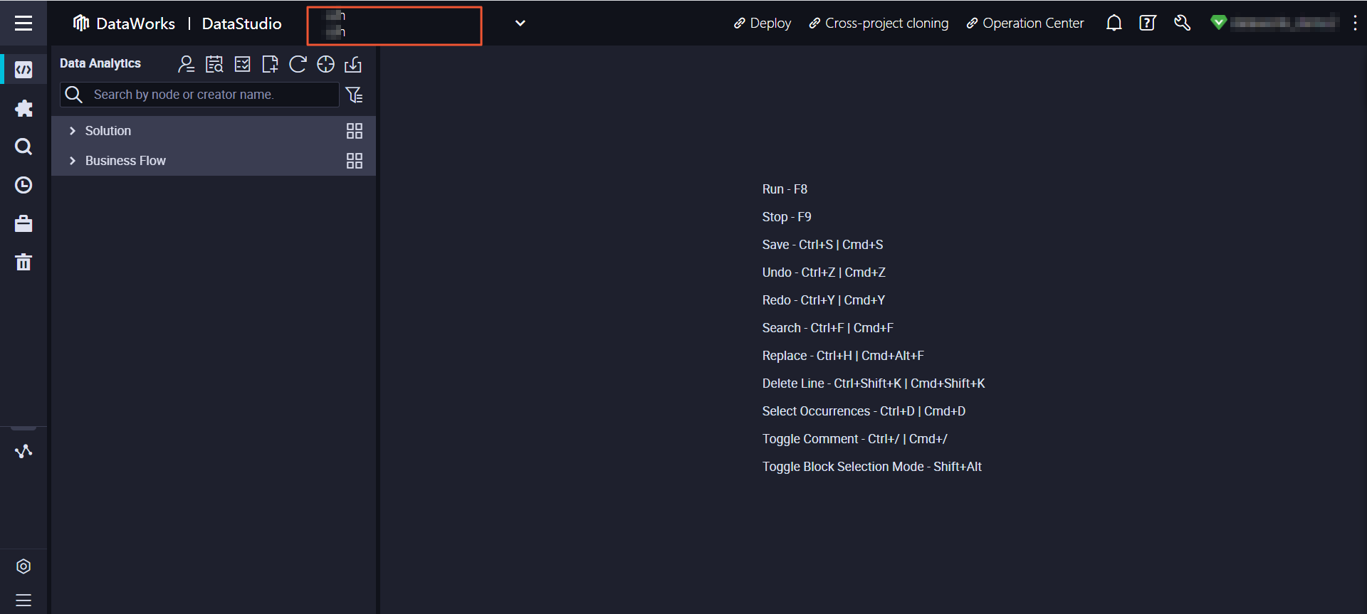Open the clock history icon in sidebar
The height and width of the screenshot is (614, 1367).
(x=23, y=185)
